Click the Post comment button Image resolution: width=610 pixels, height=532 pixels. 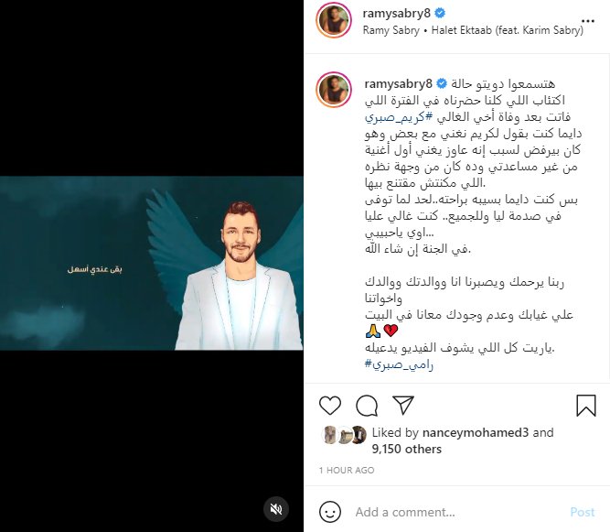[582, 512]
